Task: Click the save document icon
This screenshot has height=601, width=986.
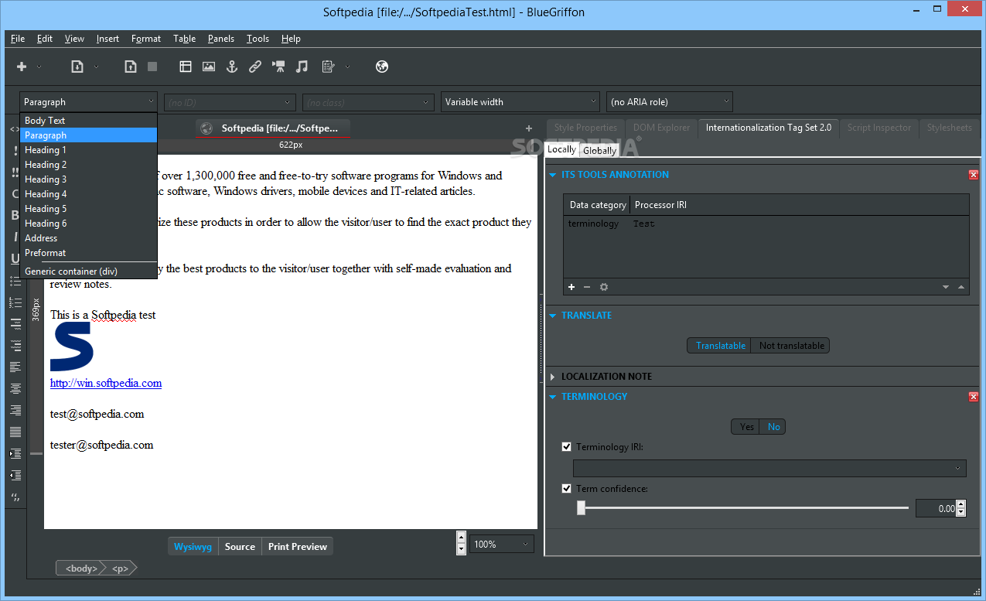Action: 131,67
